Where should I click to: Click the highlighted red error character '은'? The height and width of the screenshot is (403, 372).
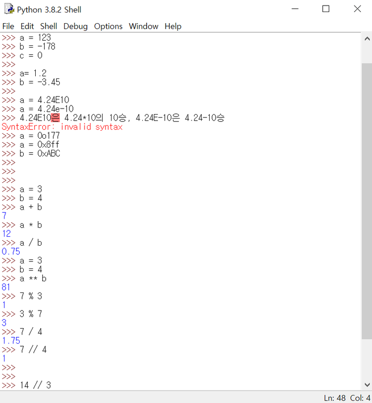pyautogui.click(x=55, y=118)
